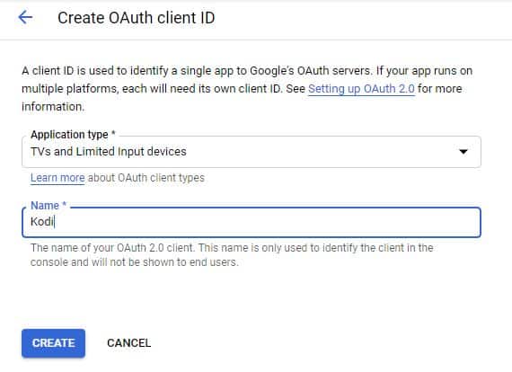Open the 'Learn more' link
This screenshot has height=372, width=512.
(57, 178)
